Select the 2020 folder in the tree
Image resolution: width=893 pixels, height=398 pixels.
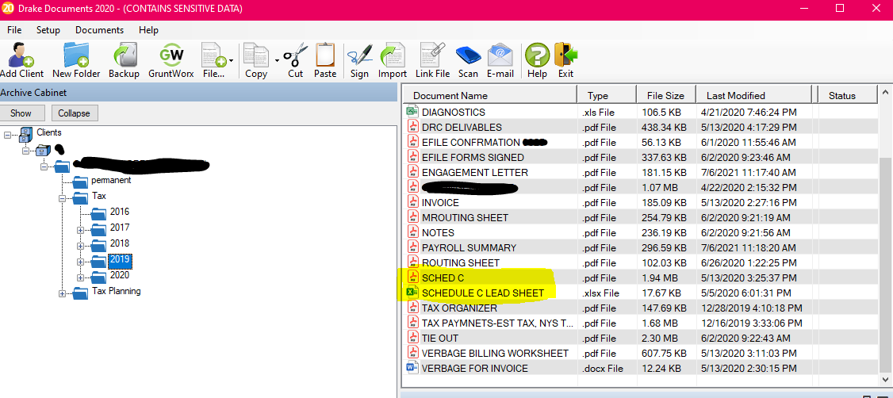[x=119, y=275]
